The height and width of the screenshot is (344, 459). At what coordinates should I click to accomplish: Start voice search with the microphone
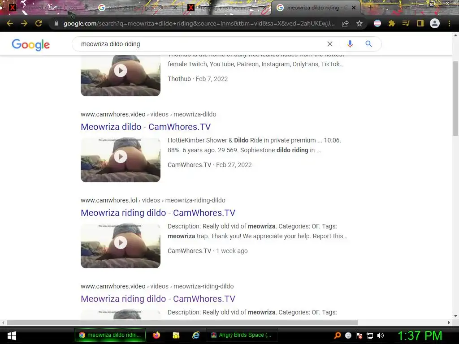[350, 44]
